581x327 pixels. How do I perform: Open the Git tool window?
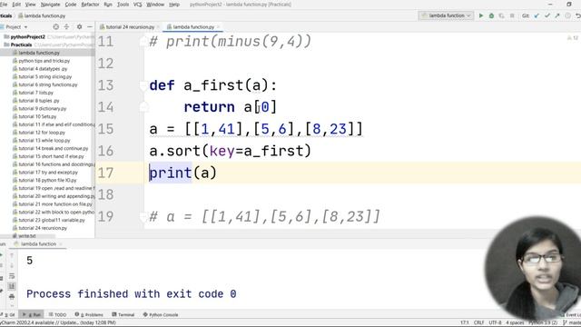point(9,315)
